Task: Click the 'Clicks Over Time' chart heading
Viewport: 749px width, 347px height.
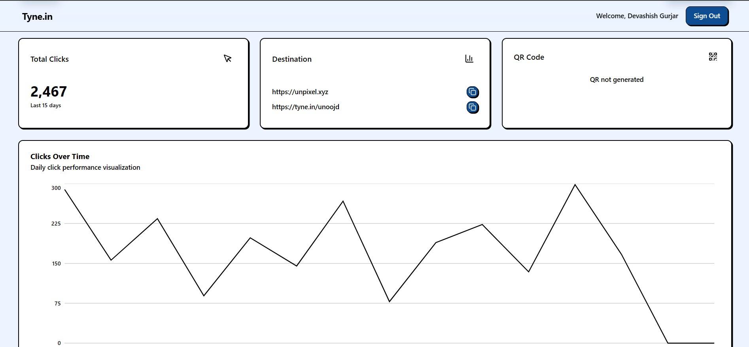Action: 60,156
